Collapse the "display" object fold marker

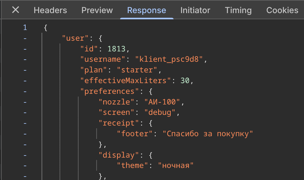(25, 155)
